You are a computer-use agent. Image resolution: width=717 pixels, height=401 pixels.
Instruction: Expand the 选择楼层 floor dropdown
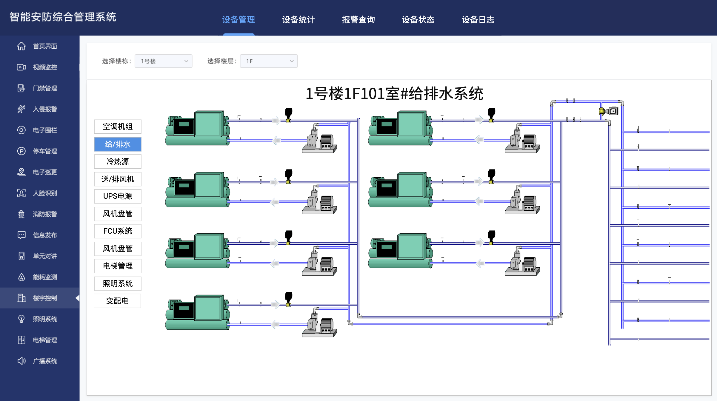tap(269, 61)
